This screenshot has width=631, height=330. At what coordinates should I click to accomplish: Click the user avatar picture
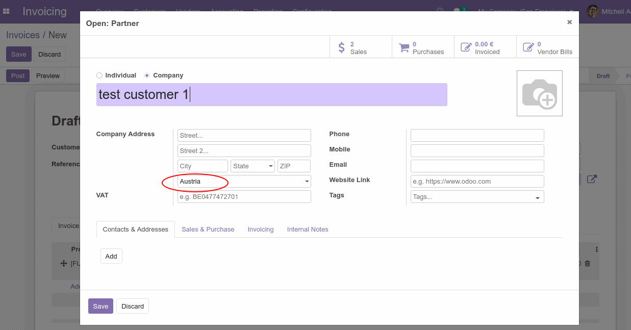(593, 11)
